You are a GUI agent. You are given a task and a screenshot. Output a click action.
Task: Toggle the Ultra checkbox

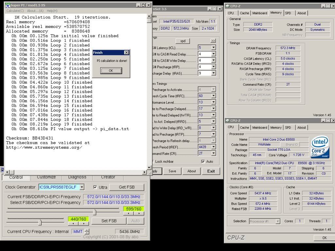click(x=95, y=187)
